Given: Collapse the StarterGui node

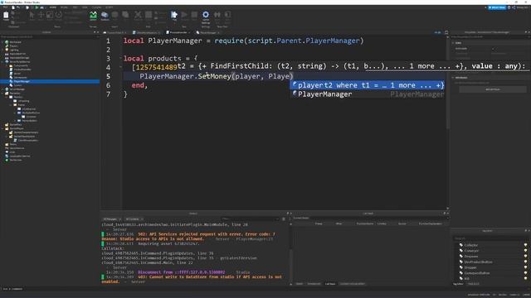Looking at the screenshot, I should click(x=2, y=93).
